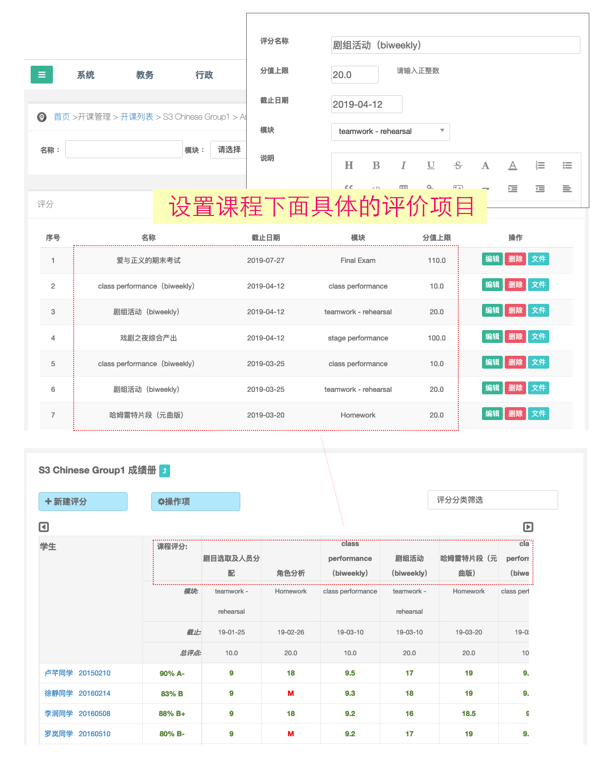Toggle underline text formatting
614x760 pixels.
click(431, 166)
